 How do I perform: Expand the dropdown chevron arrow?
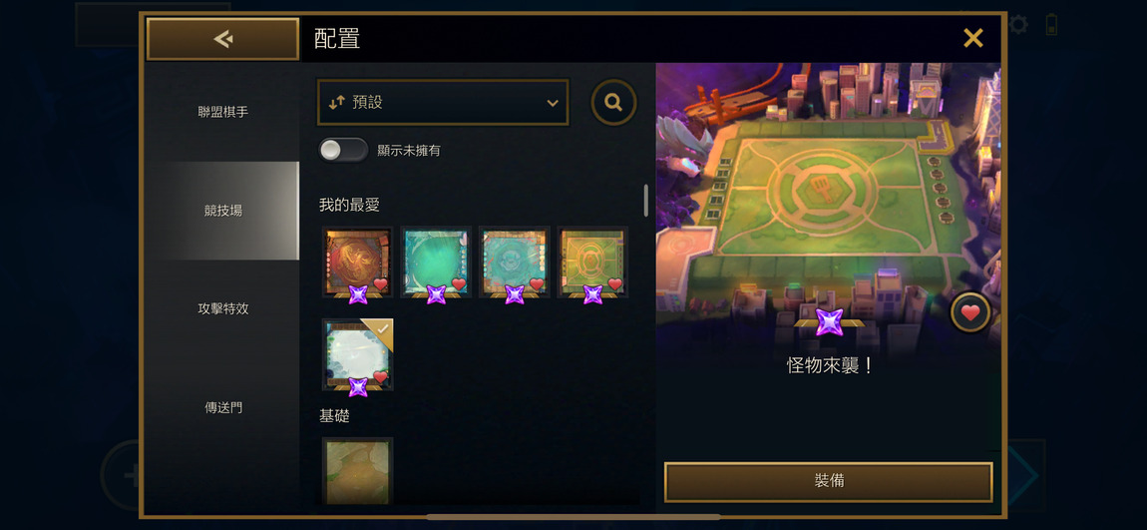point(553,103)
